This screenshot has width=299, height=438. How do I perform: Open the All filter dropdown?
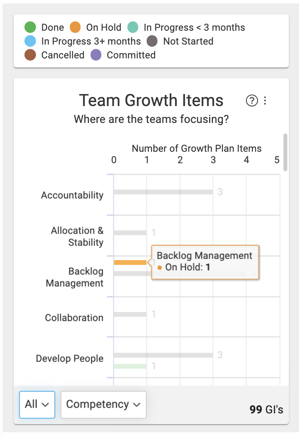(37, 405)
